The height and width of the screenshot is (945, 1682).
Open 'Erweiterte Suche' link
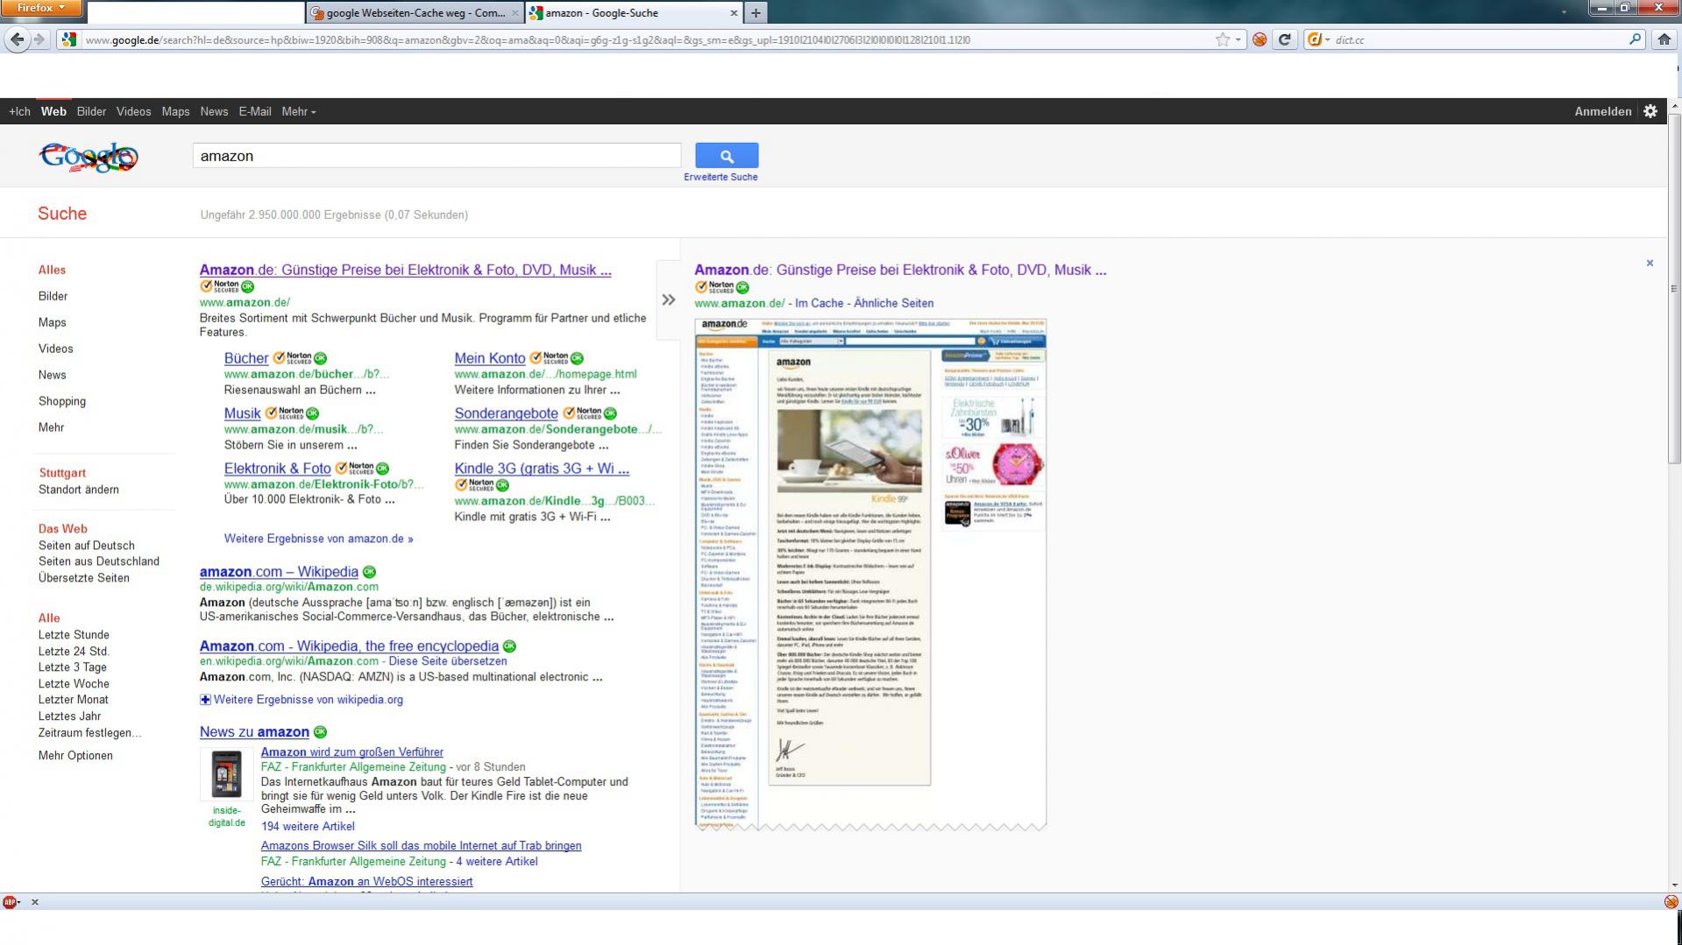(x=720, y=177)
